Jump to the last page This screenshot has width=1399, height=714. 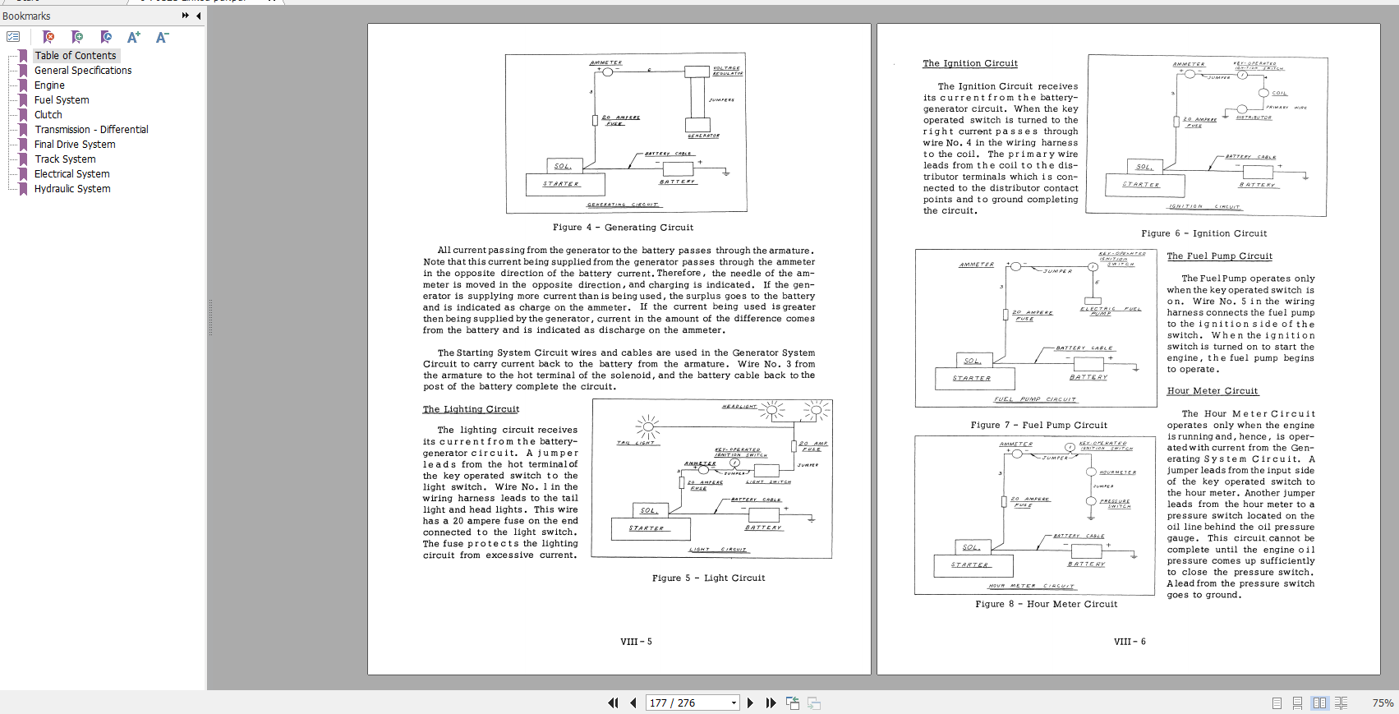tap(771, 702)
